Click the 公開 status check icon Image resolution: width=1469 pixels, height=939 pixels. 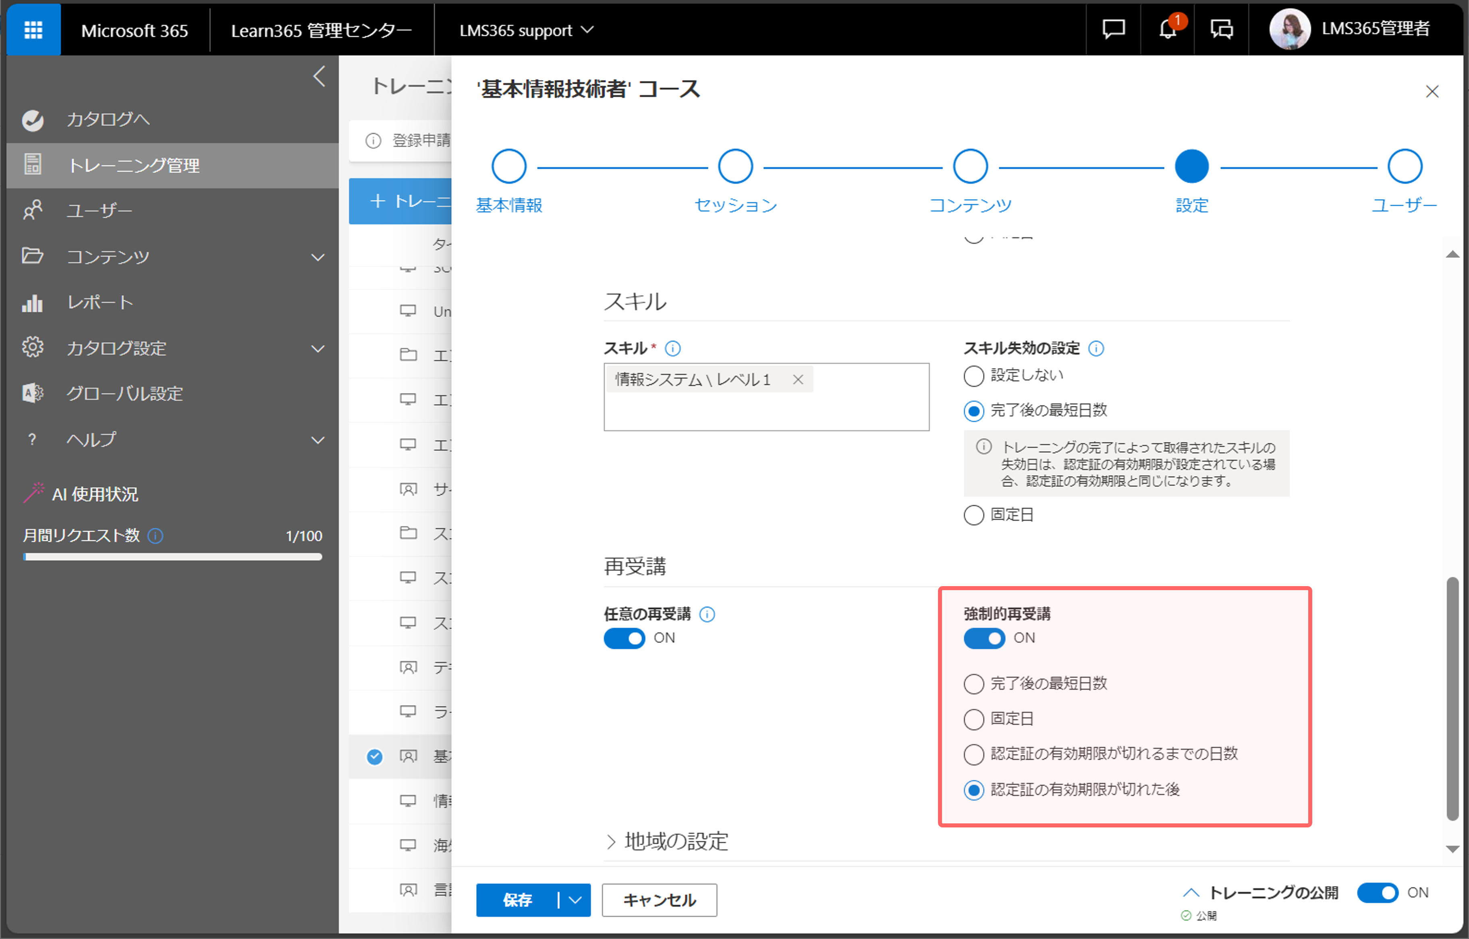point(1185,915)
